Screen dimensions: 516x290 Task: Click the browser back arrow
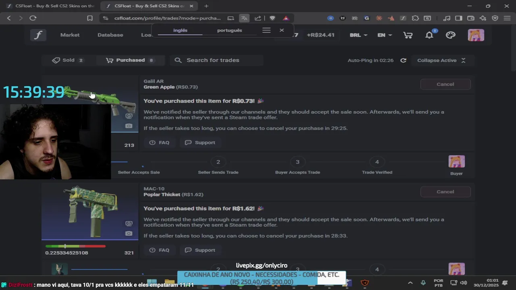[x=9, y=18]
